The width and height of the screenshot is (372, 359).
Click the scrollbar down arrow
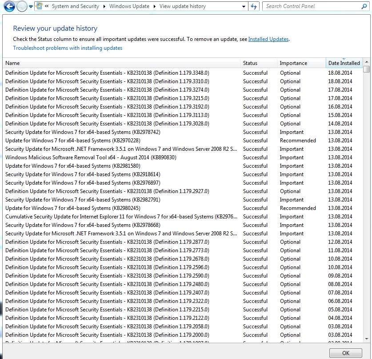point(367,339)
